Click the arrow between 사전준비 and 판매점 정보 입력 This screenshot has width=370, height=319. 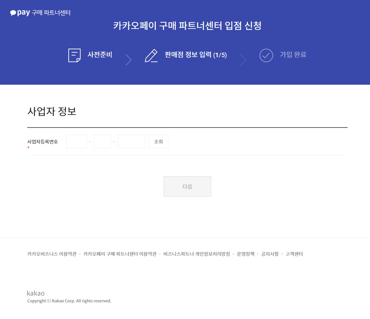click(128, 60)
